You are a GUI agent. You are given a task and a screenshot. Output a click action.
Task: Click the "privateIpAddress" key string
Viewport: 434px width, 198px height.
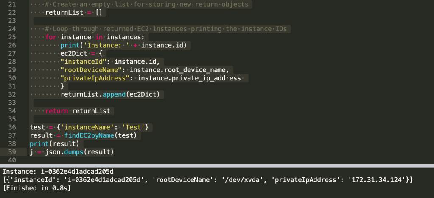97,78
